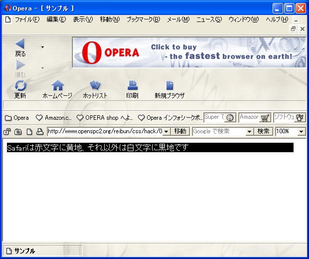The height and width of the screenshot is (259, 309).
Task: Click the Opera logo in title bar
Action: point(7,8)
